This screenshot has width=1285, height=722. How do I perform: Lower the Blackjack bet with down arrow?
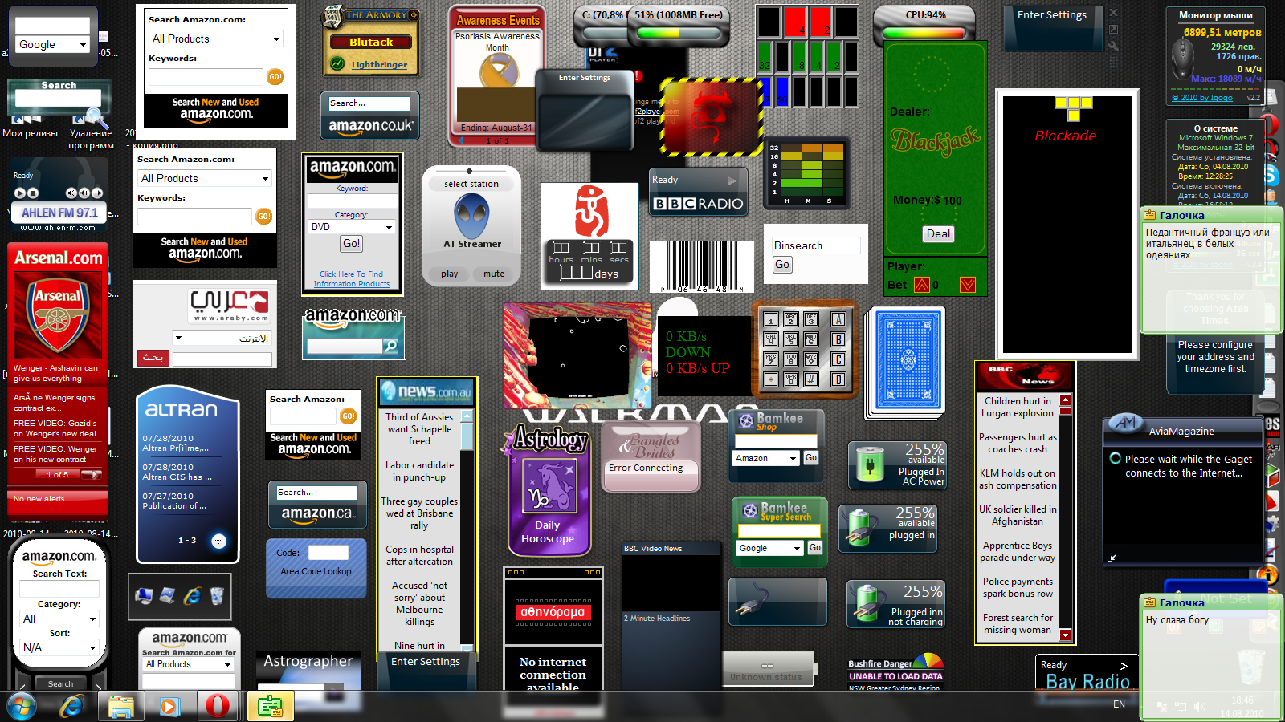pos(967,285)
